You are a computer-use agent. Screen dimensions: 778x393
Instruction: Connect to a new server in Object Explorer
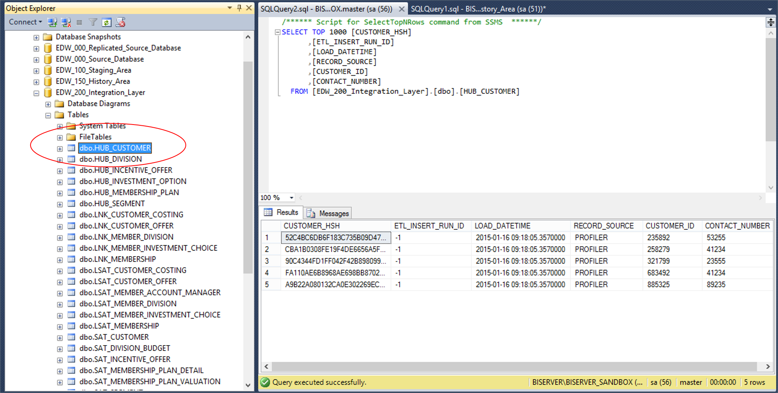click(x=52, y=22)
